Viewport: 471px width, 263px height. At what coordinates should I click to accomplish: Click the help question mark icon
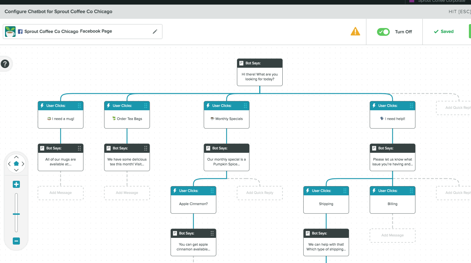[5, 64]
